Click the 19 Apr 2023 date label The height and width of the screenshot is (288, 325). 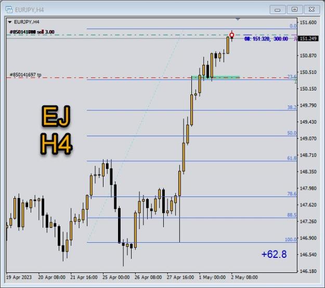19,277
